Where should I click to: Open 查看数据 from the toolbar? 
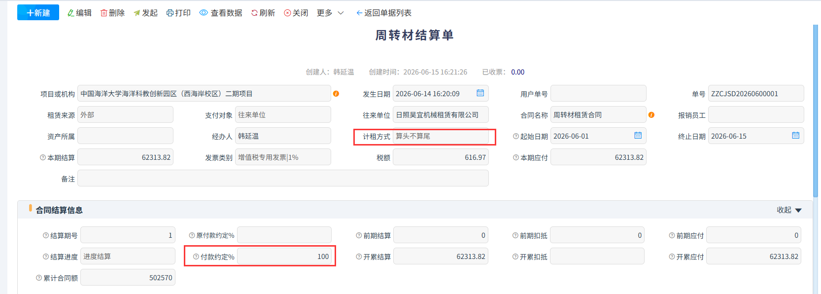point(221,13)
